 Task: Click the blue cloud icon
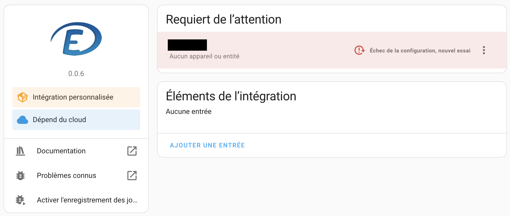(22, 120)
